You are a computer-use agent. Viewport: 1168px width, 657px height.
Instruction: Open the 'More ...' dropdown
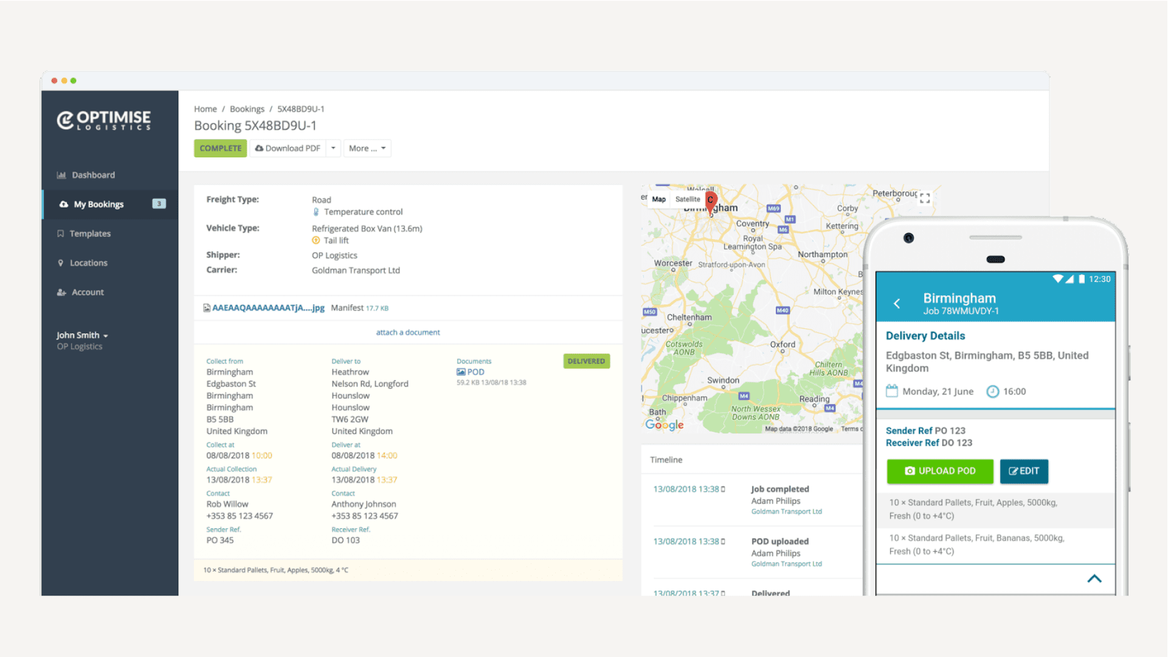pyautogui.click(x=367, y=148)
